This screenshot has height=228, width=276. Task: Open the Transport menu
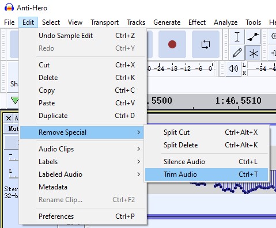(104, 22)
